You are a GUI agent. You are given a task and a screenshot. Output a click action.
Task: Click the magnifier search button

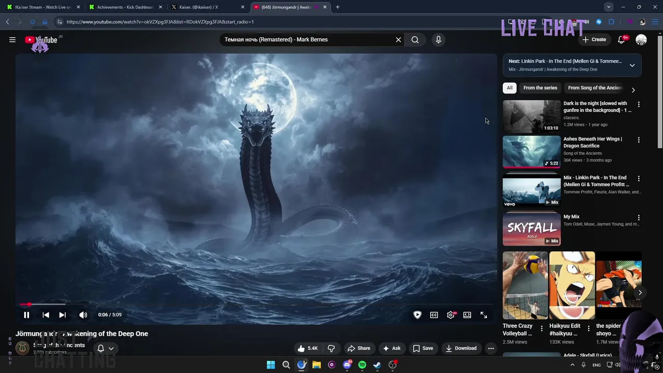(415, 40)
